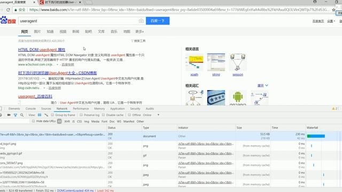
Task: View the site security lock icon
Action: pyautogui.click(x=15, y=10)
